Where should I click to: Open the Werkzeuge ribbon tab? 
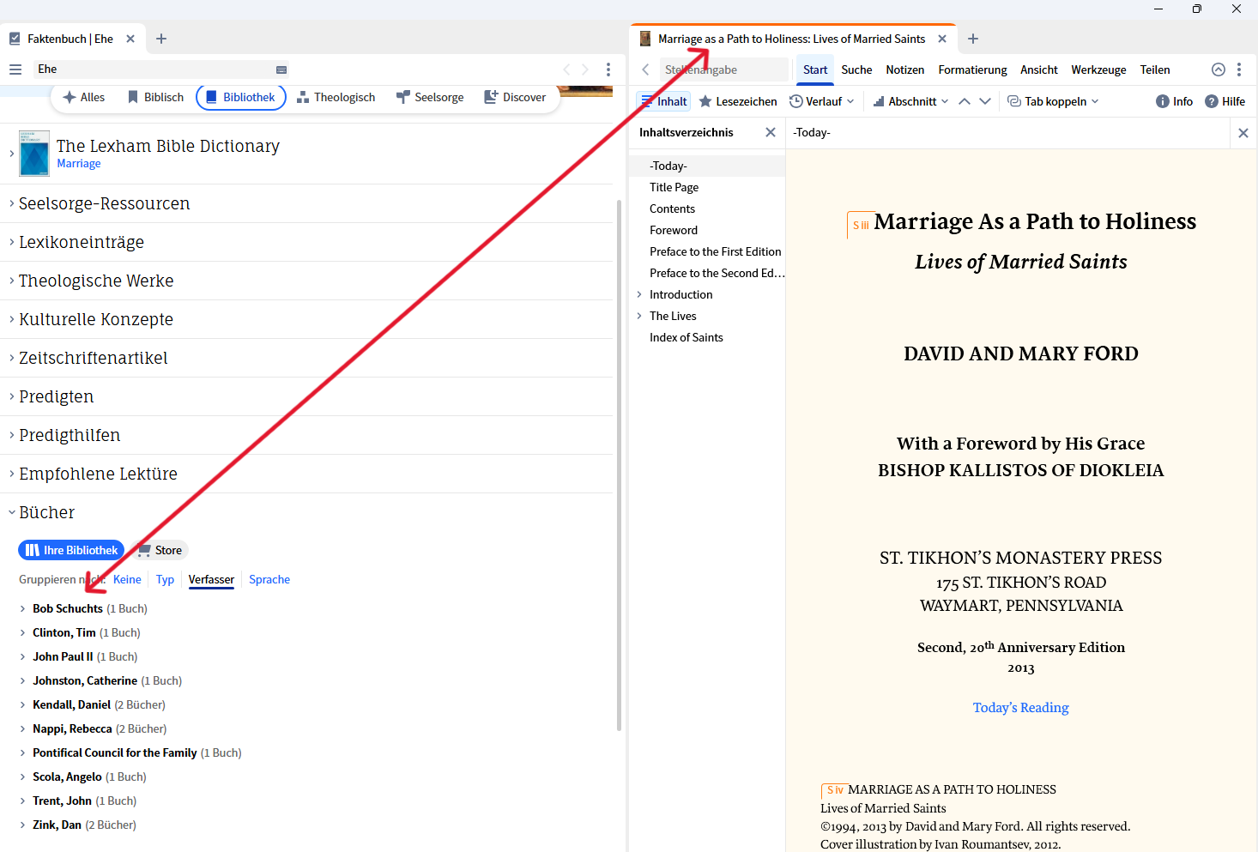1098,69
